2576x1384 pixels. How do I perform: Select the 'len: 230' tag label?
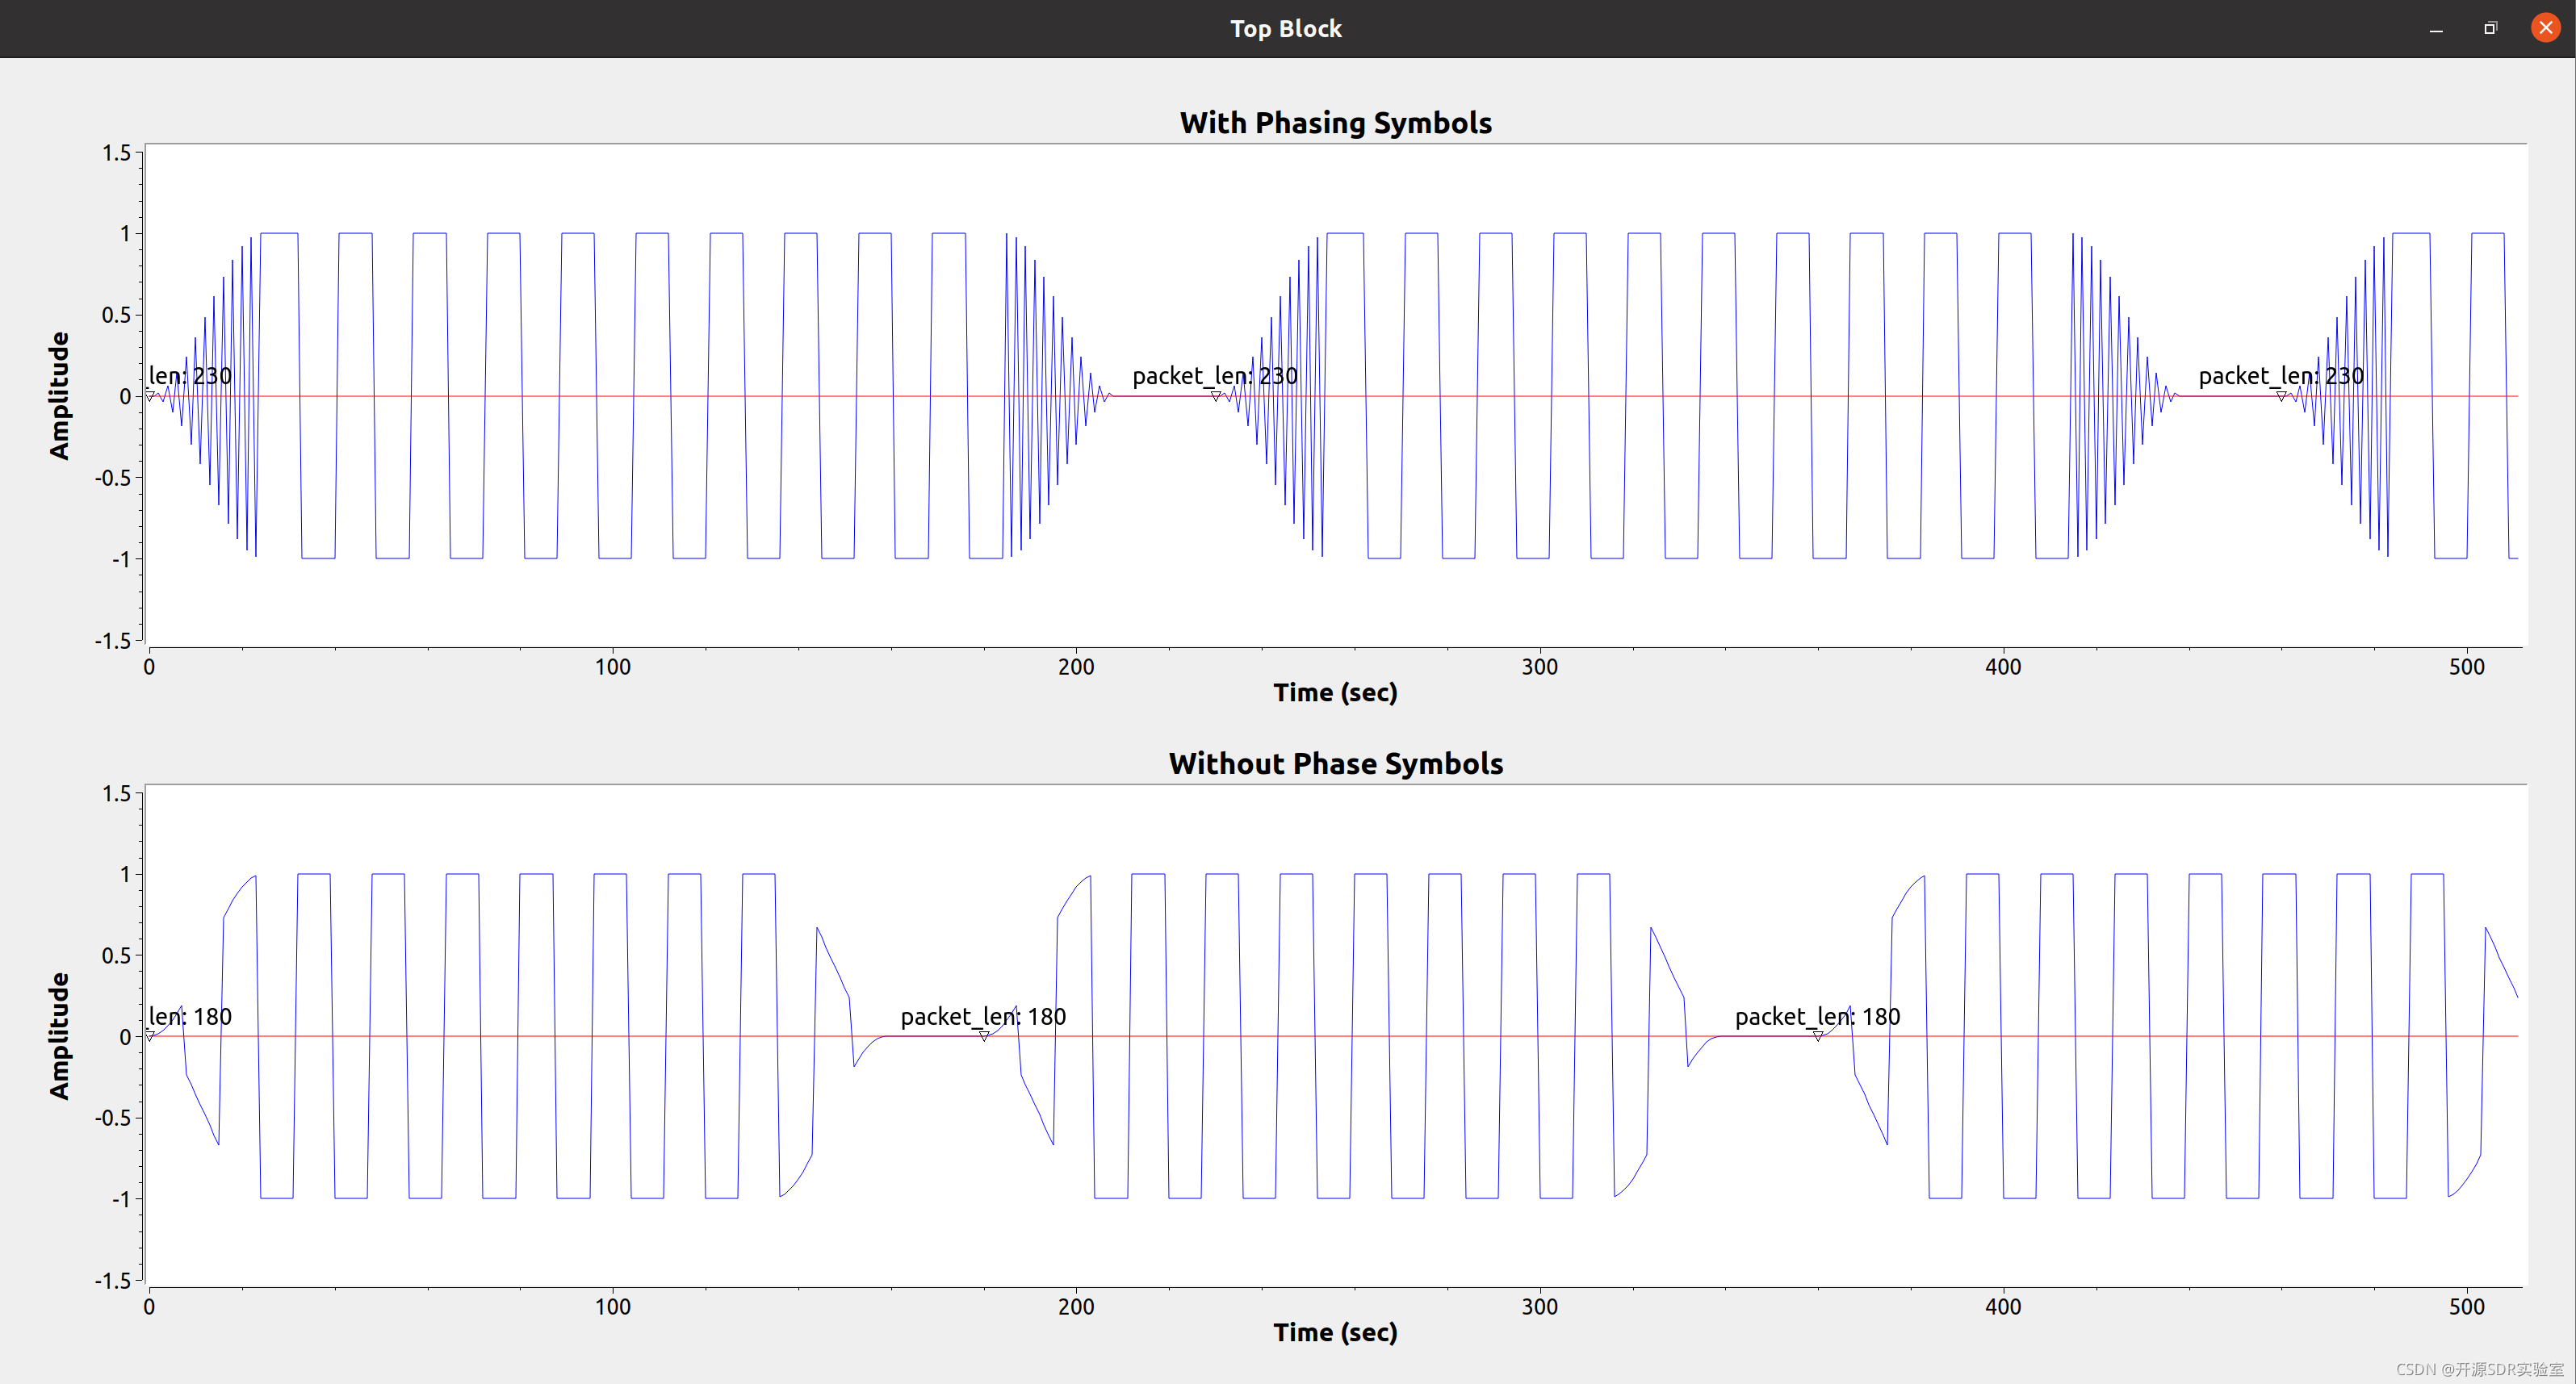click(x=190, y=376)
